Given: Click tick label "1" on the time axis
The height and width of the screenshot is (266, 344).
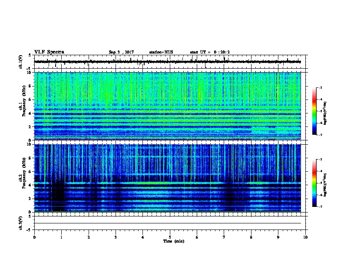Looking at the screenshot, I should pyautogui.click(x=61, y=237).
